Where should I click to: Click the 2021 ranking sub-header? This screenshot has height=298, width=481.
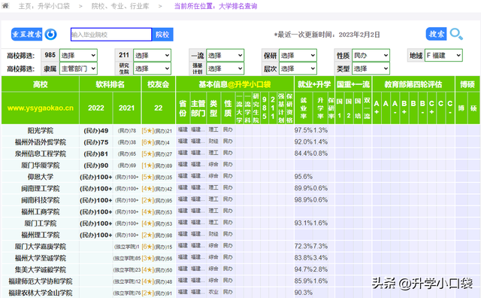point(127,108)
